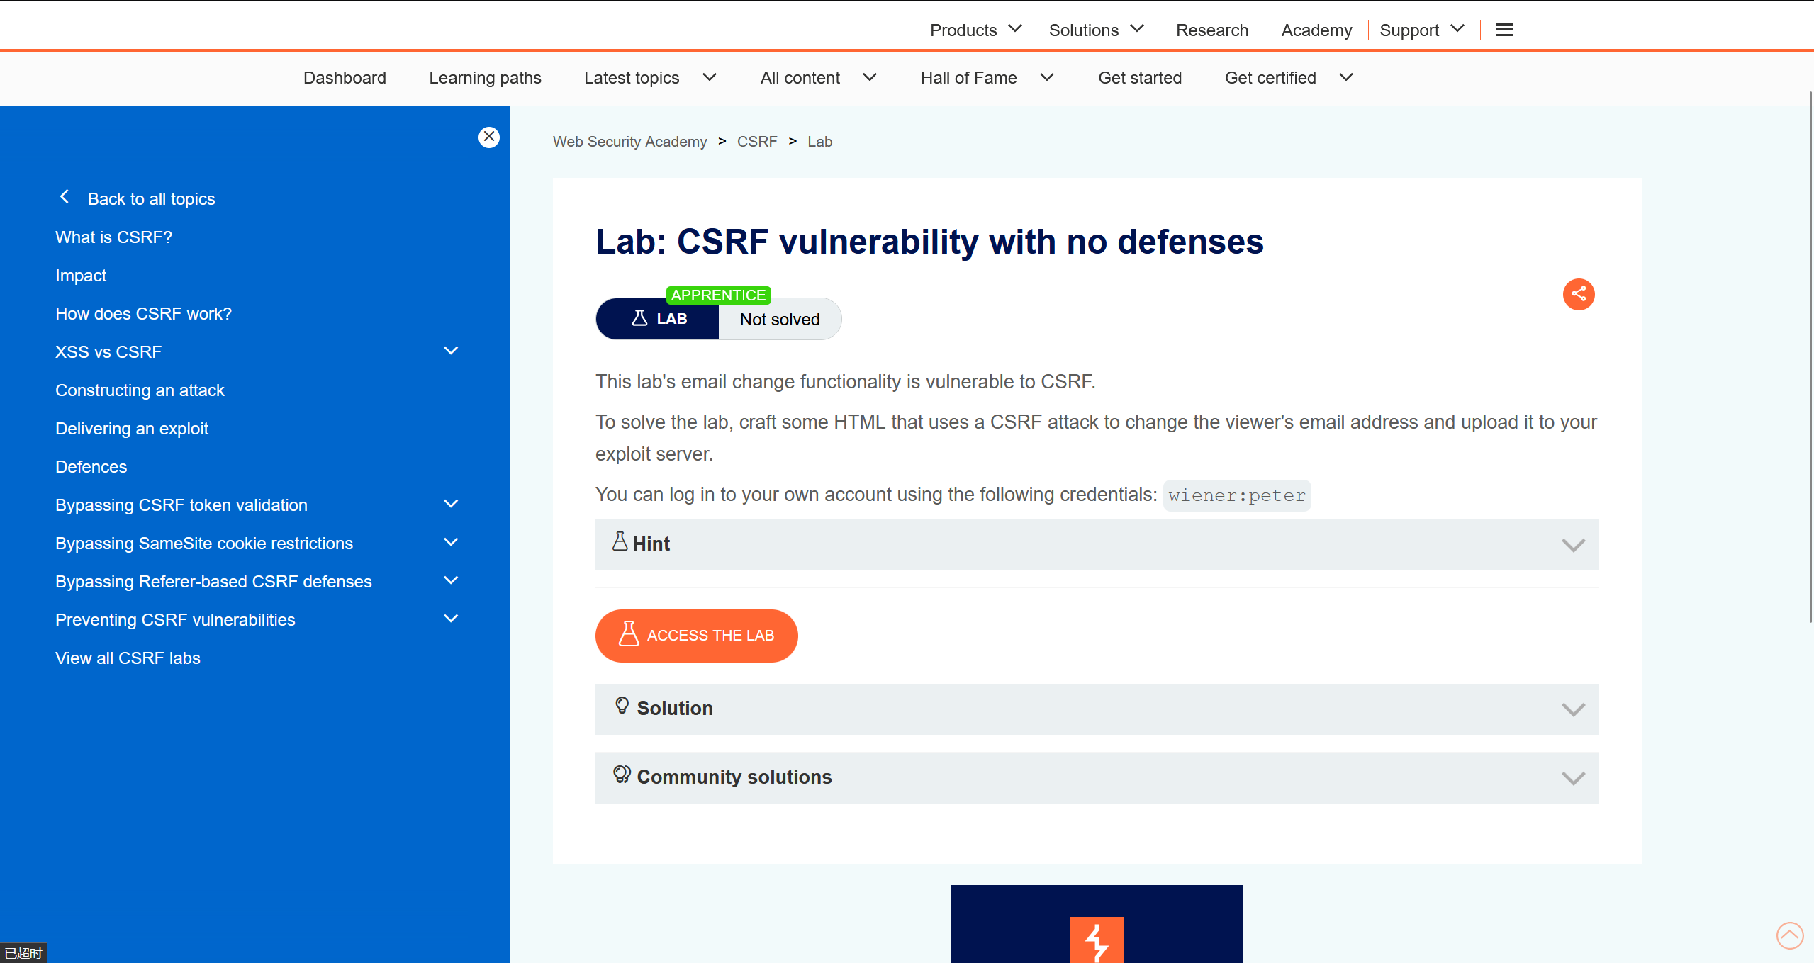Image resolution: width=1814 pixels, height=963 pixels.
Task: Click the orange share icon
Action: pos(1578,294)
